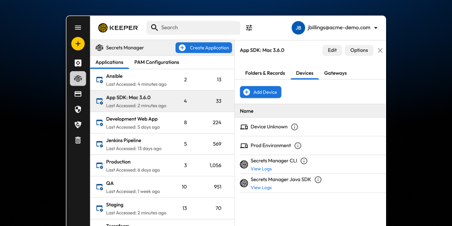452x226 pixels.
Task: Open the Options menu
Action: (x=359, y=50)
